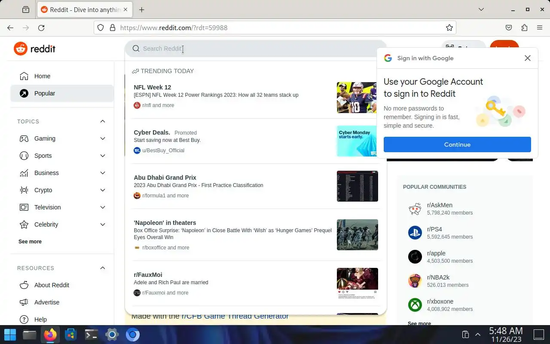Collapse the RESOURCES section

tap(103, 268)
